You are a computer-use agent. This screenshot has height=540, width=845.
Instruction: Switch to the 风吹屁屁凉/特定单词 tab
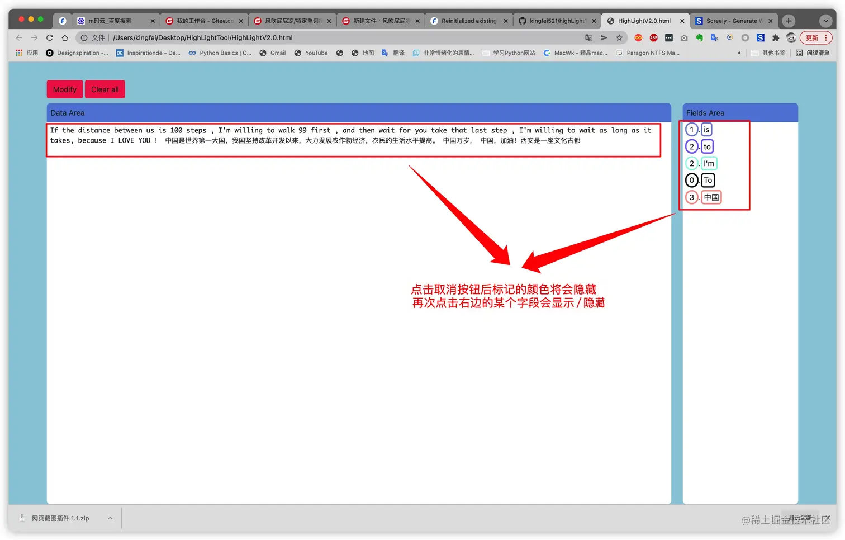pyautogui.click(x=292, y=21)
